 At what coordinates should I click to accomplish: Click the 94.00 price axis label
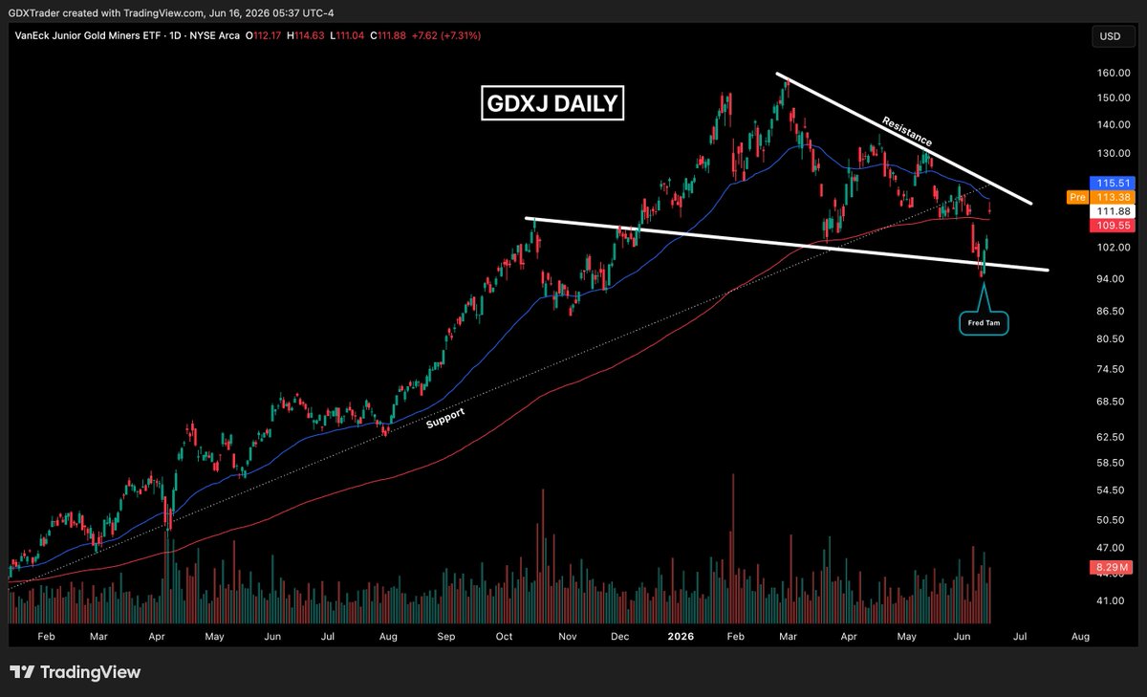(1109, 278)
